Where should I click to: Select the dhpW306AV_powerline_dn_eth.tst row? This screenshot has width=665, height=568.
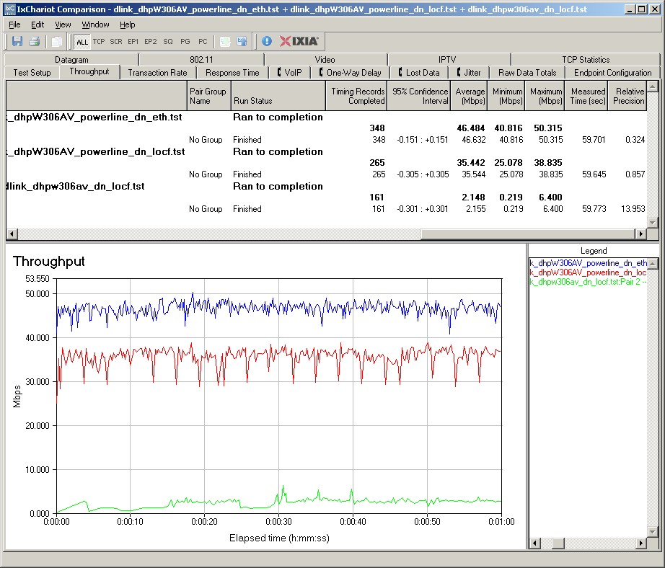[327, 117]
